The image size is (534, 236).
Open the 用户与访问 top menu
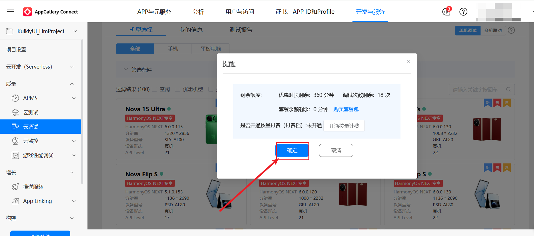240,12
